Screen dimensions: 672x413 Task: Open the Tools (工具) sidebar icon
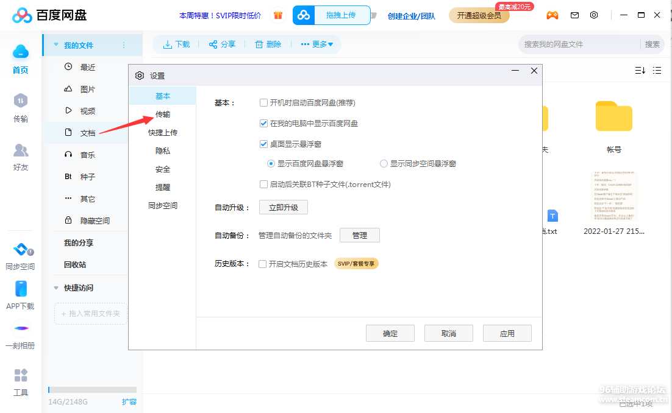pyautogui.click(x=21, y=375)
